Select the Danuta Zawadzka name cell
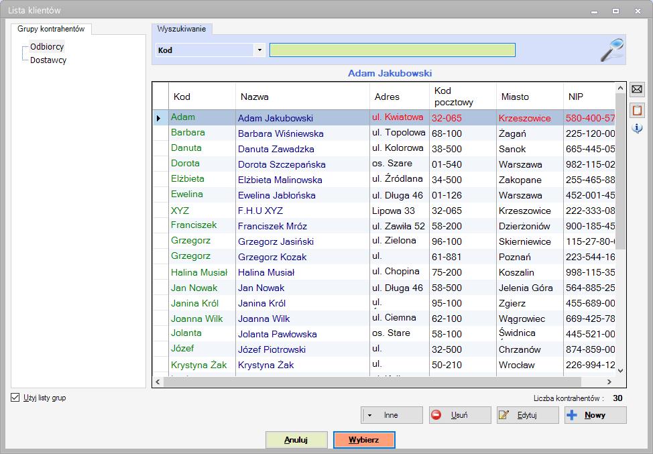 (x=302, y=149)
